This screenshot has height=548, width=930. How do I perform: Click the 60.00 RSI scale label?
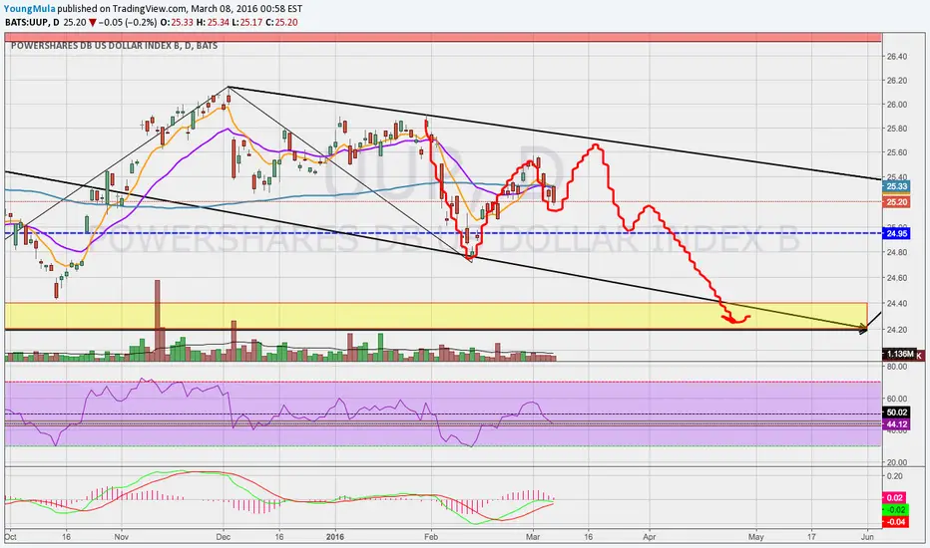coord(896,399)
